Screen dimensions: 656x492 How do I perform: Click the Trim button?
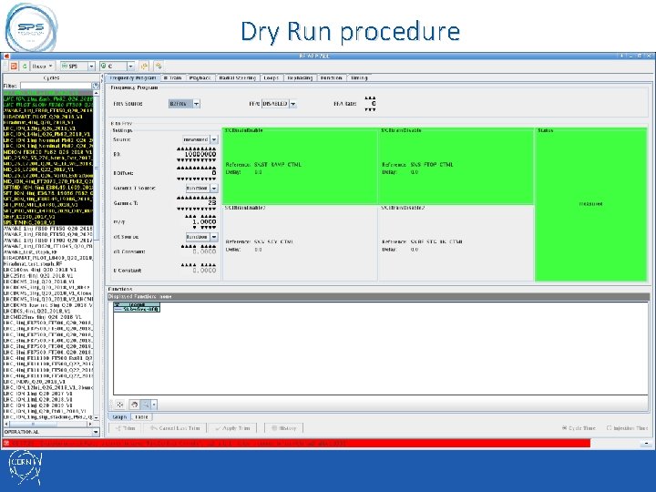point(125,428)
